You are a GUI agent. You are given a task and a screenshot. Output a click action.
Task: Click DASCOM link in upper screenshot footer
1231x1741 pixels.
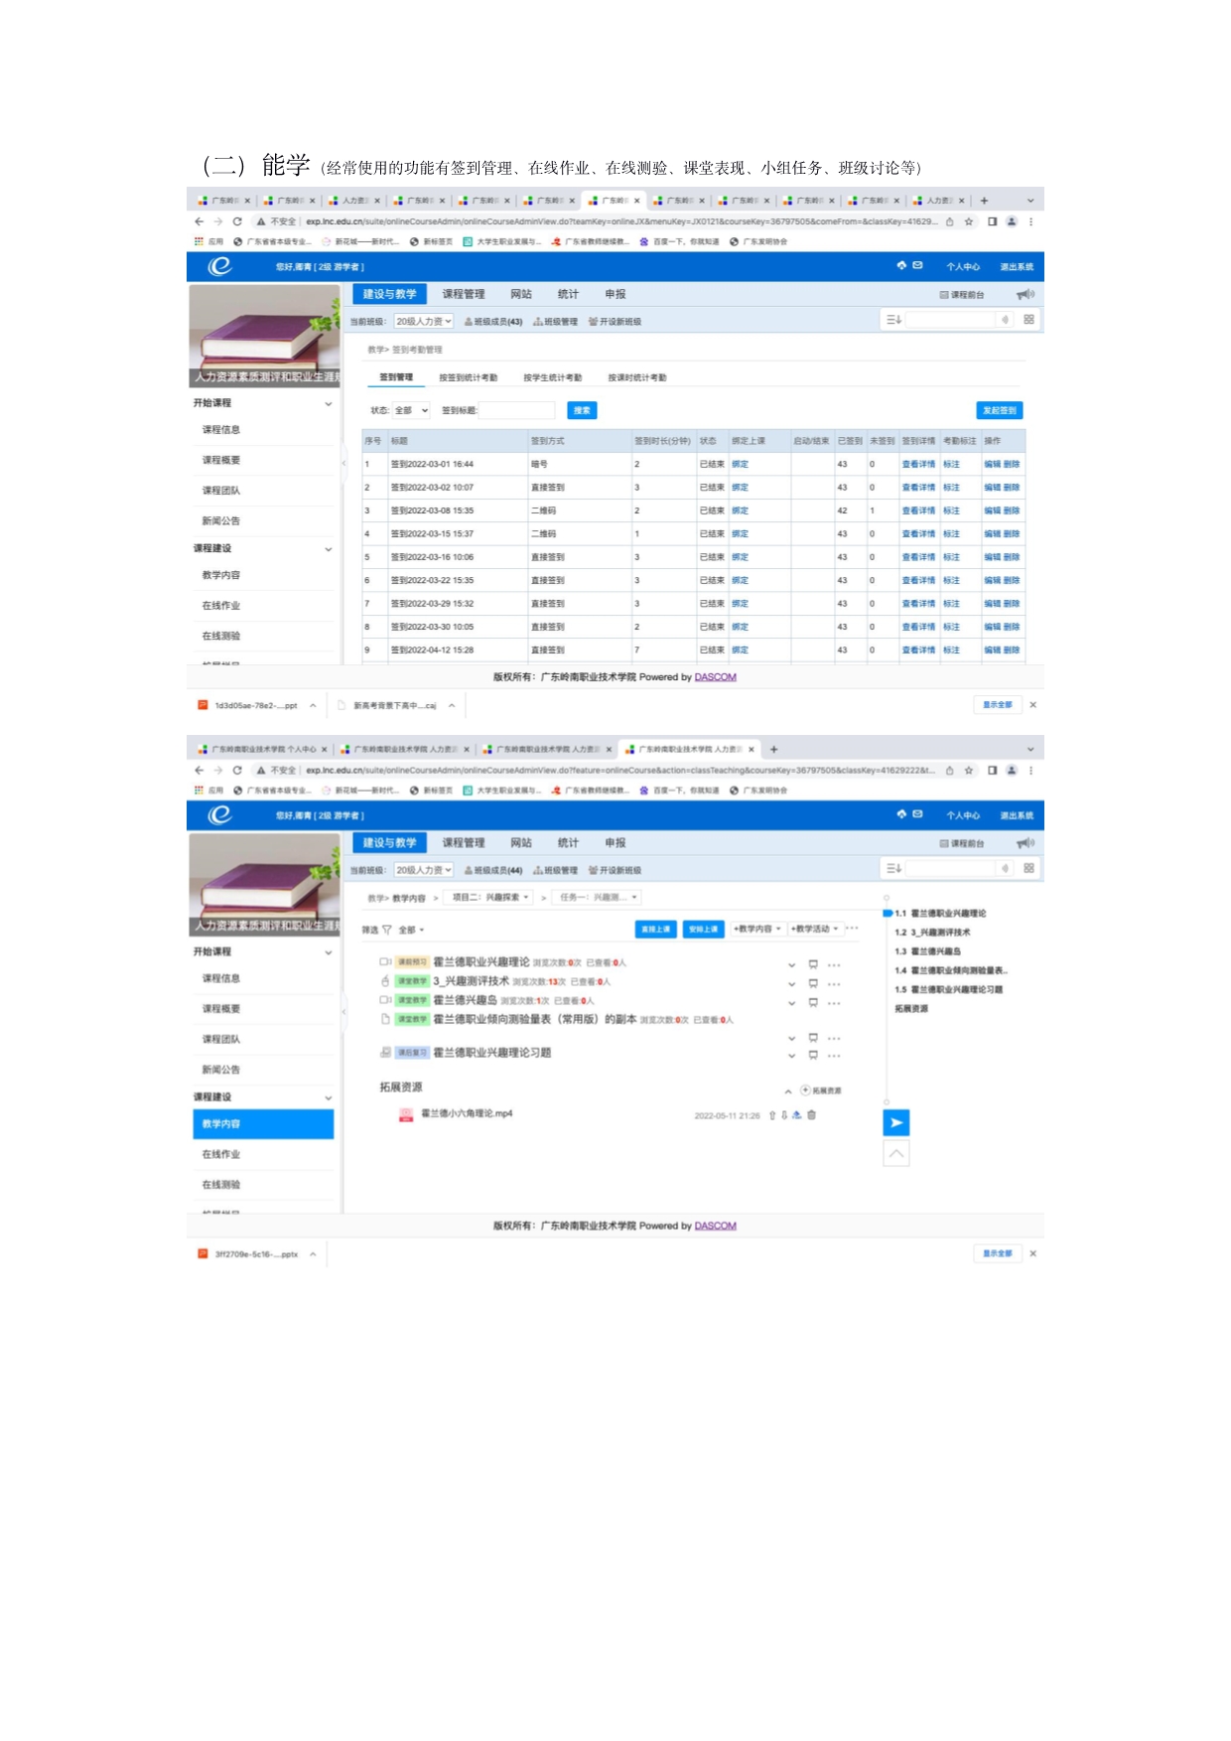pyautogui.click(x=715, y=677)
